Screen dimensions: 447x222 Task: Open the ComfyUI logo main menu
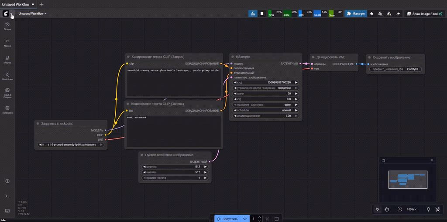[x=6, y=14]
